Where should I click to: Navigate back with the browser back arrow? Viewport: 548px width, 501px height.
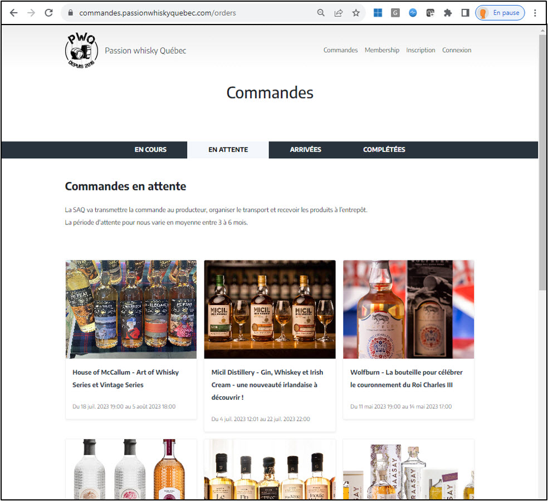13,12
